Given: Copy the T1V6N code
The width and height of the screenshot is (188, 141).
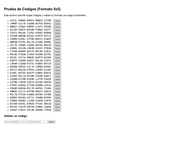Looking at the screenshot, I should pos(57,52).
